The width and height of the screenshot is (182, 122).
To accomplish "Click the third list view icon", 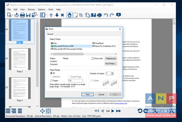I will tap(20, 111).
